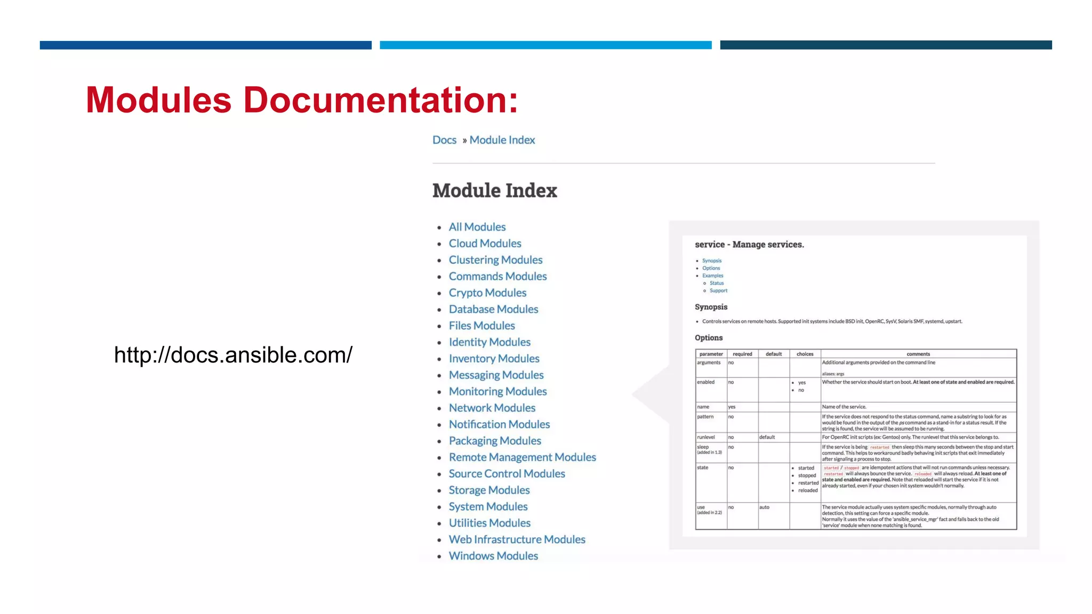Click the http://docs.ansible.com/ URL text
Image resolution: width=1092 pixels, height=614 pixels.
[x=233, y=355]
